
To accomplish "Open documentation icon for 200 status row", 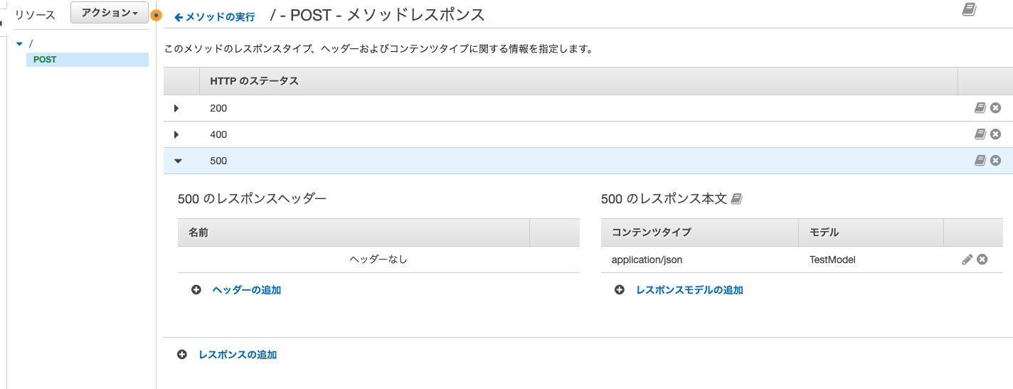I will 980,108.
